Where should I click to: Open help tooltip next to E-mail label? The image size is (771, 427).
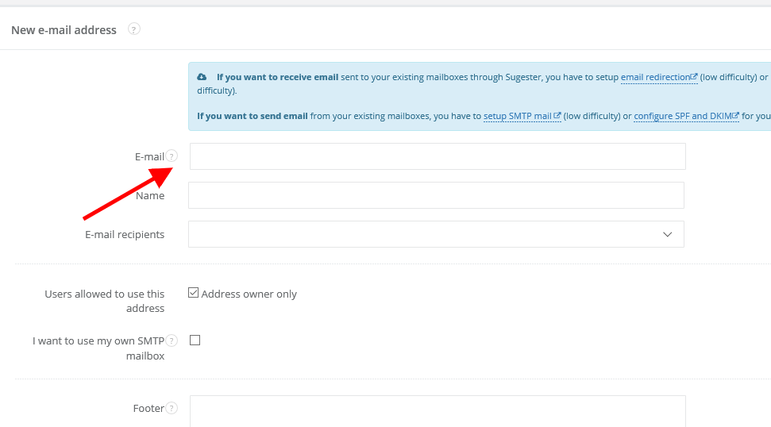coord(172,156)
